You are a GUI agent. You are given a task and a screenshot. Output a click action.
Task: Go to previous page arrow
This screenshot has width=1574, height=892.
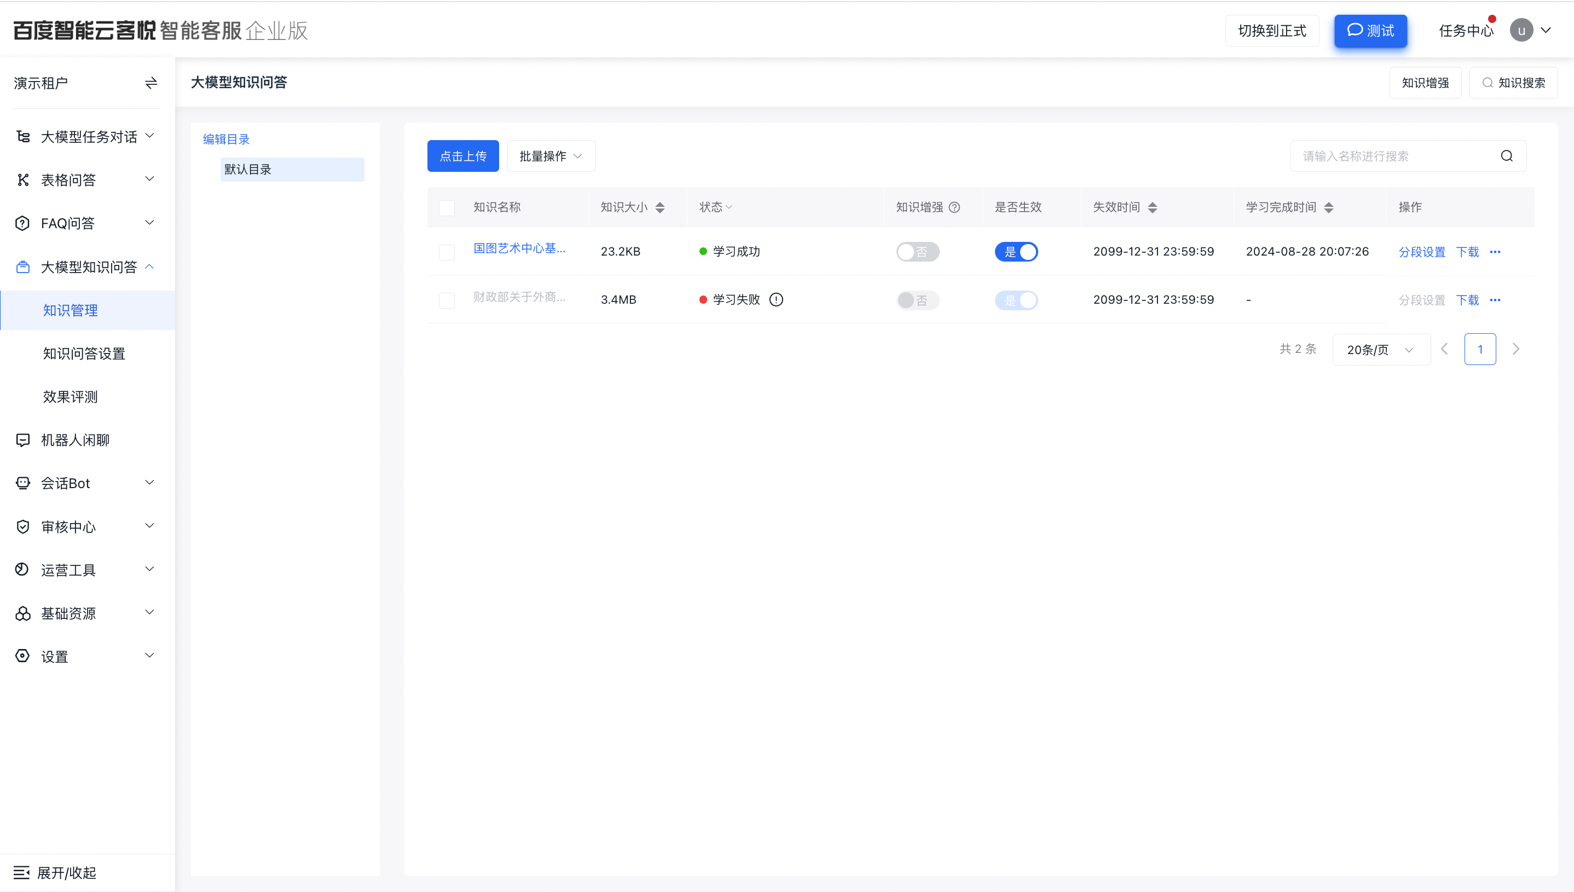tap(1445, 349)
